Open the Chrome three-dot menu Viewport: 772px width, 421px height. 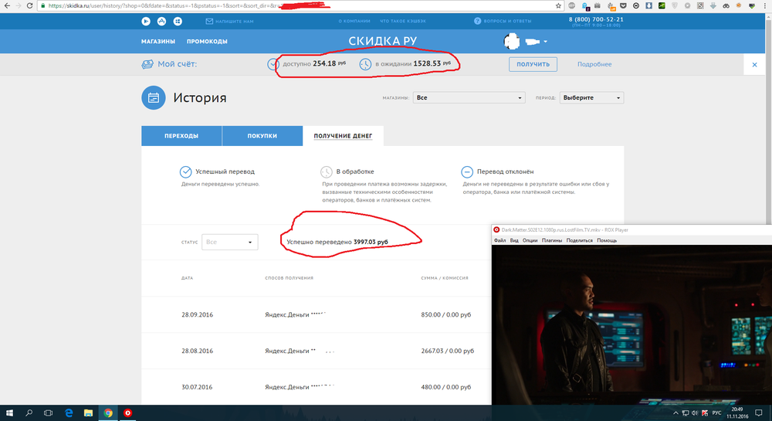(764, 6)
